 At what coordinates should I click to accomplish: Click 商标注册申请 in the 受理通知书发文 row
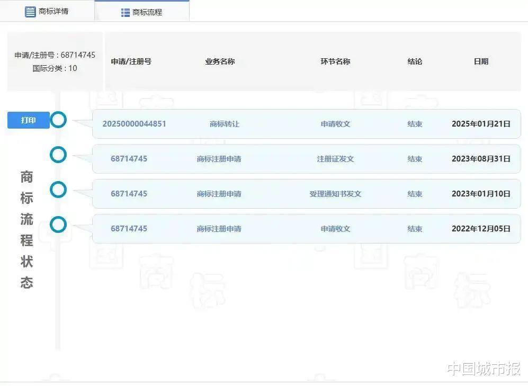click(x=219, y=194)
